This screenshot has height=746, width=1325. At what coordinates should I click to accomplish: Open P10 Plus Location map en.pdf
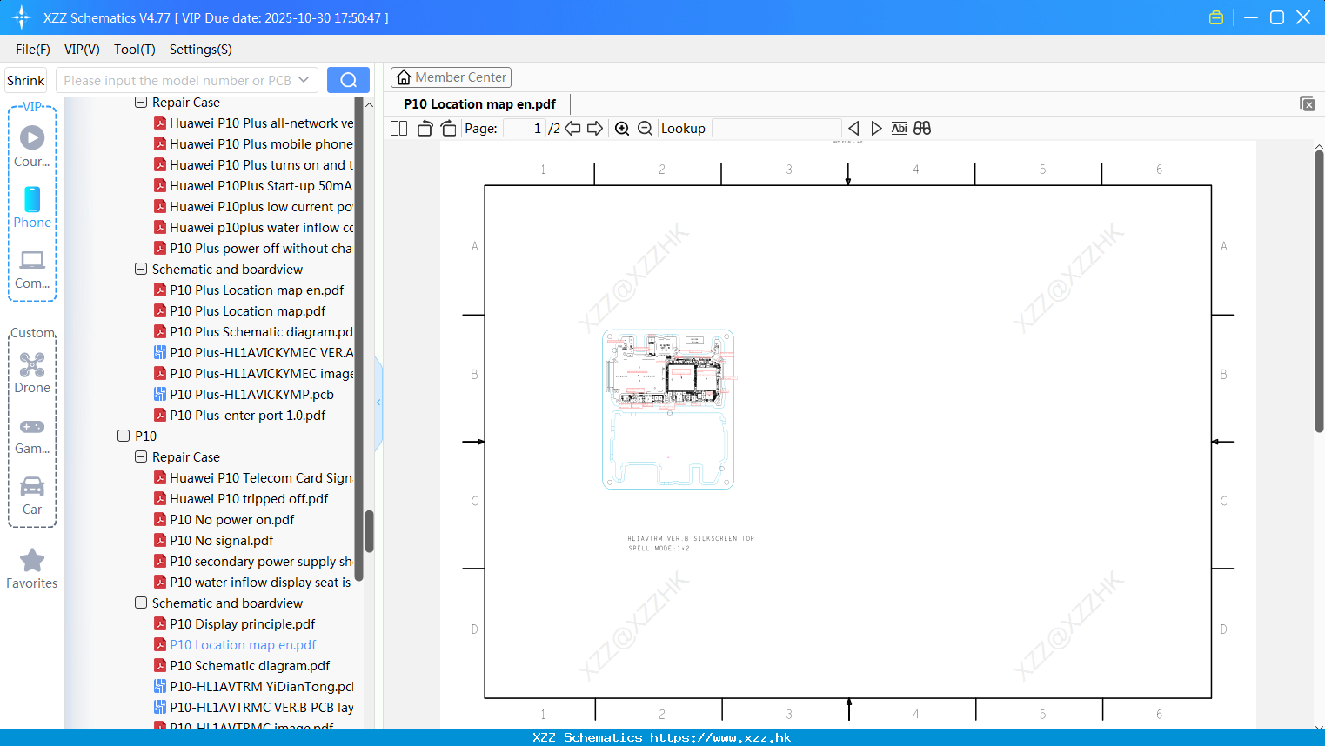[249, 290]
